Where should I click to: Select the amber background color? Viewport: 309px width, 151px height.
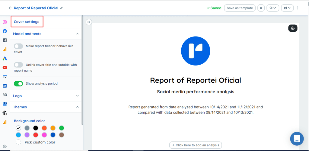click(53, 128)
